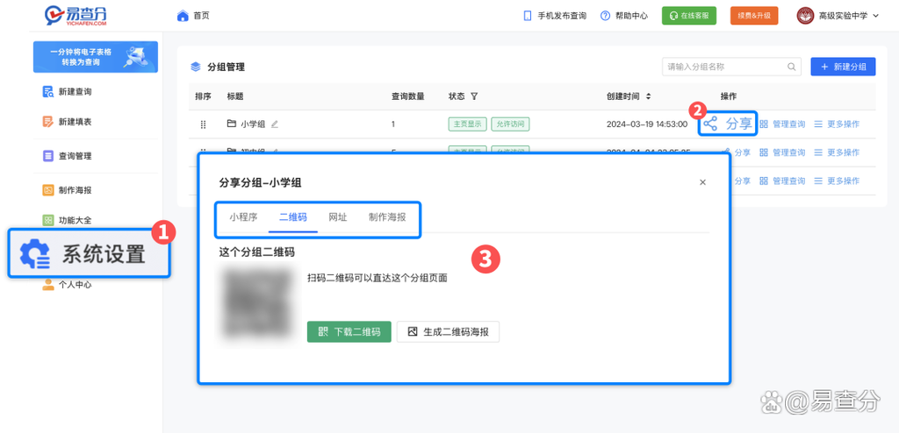Click the Yichafen logo
Viewport: 899px width, 433px height.
click(x=76, y=16)
